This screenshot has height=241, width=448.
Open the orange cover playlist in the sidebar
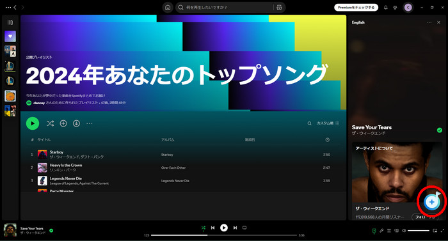[10, 96]
